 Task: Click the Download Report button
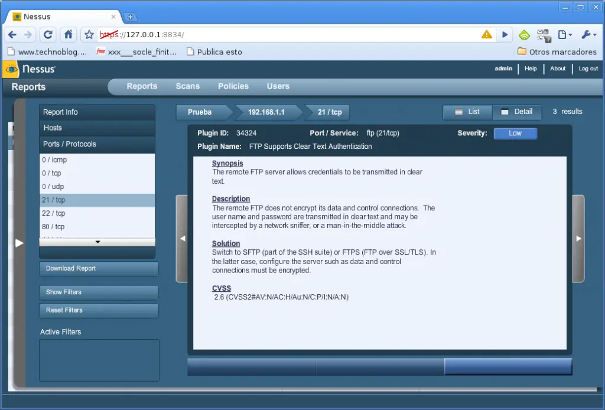click(99, 269)
